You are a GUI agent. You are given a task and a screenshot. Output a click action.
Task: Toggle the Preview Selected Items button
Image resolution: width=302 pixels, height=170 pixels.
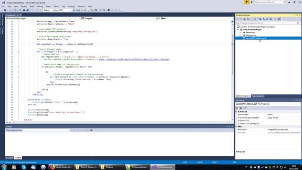282,19
